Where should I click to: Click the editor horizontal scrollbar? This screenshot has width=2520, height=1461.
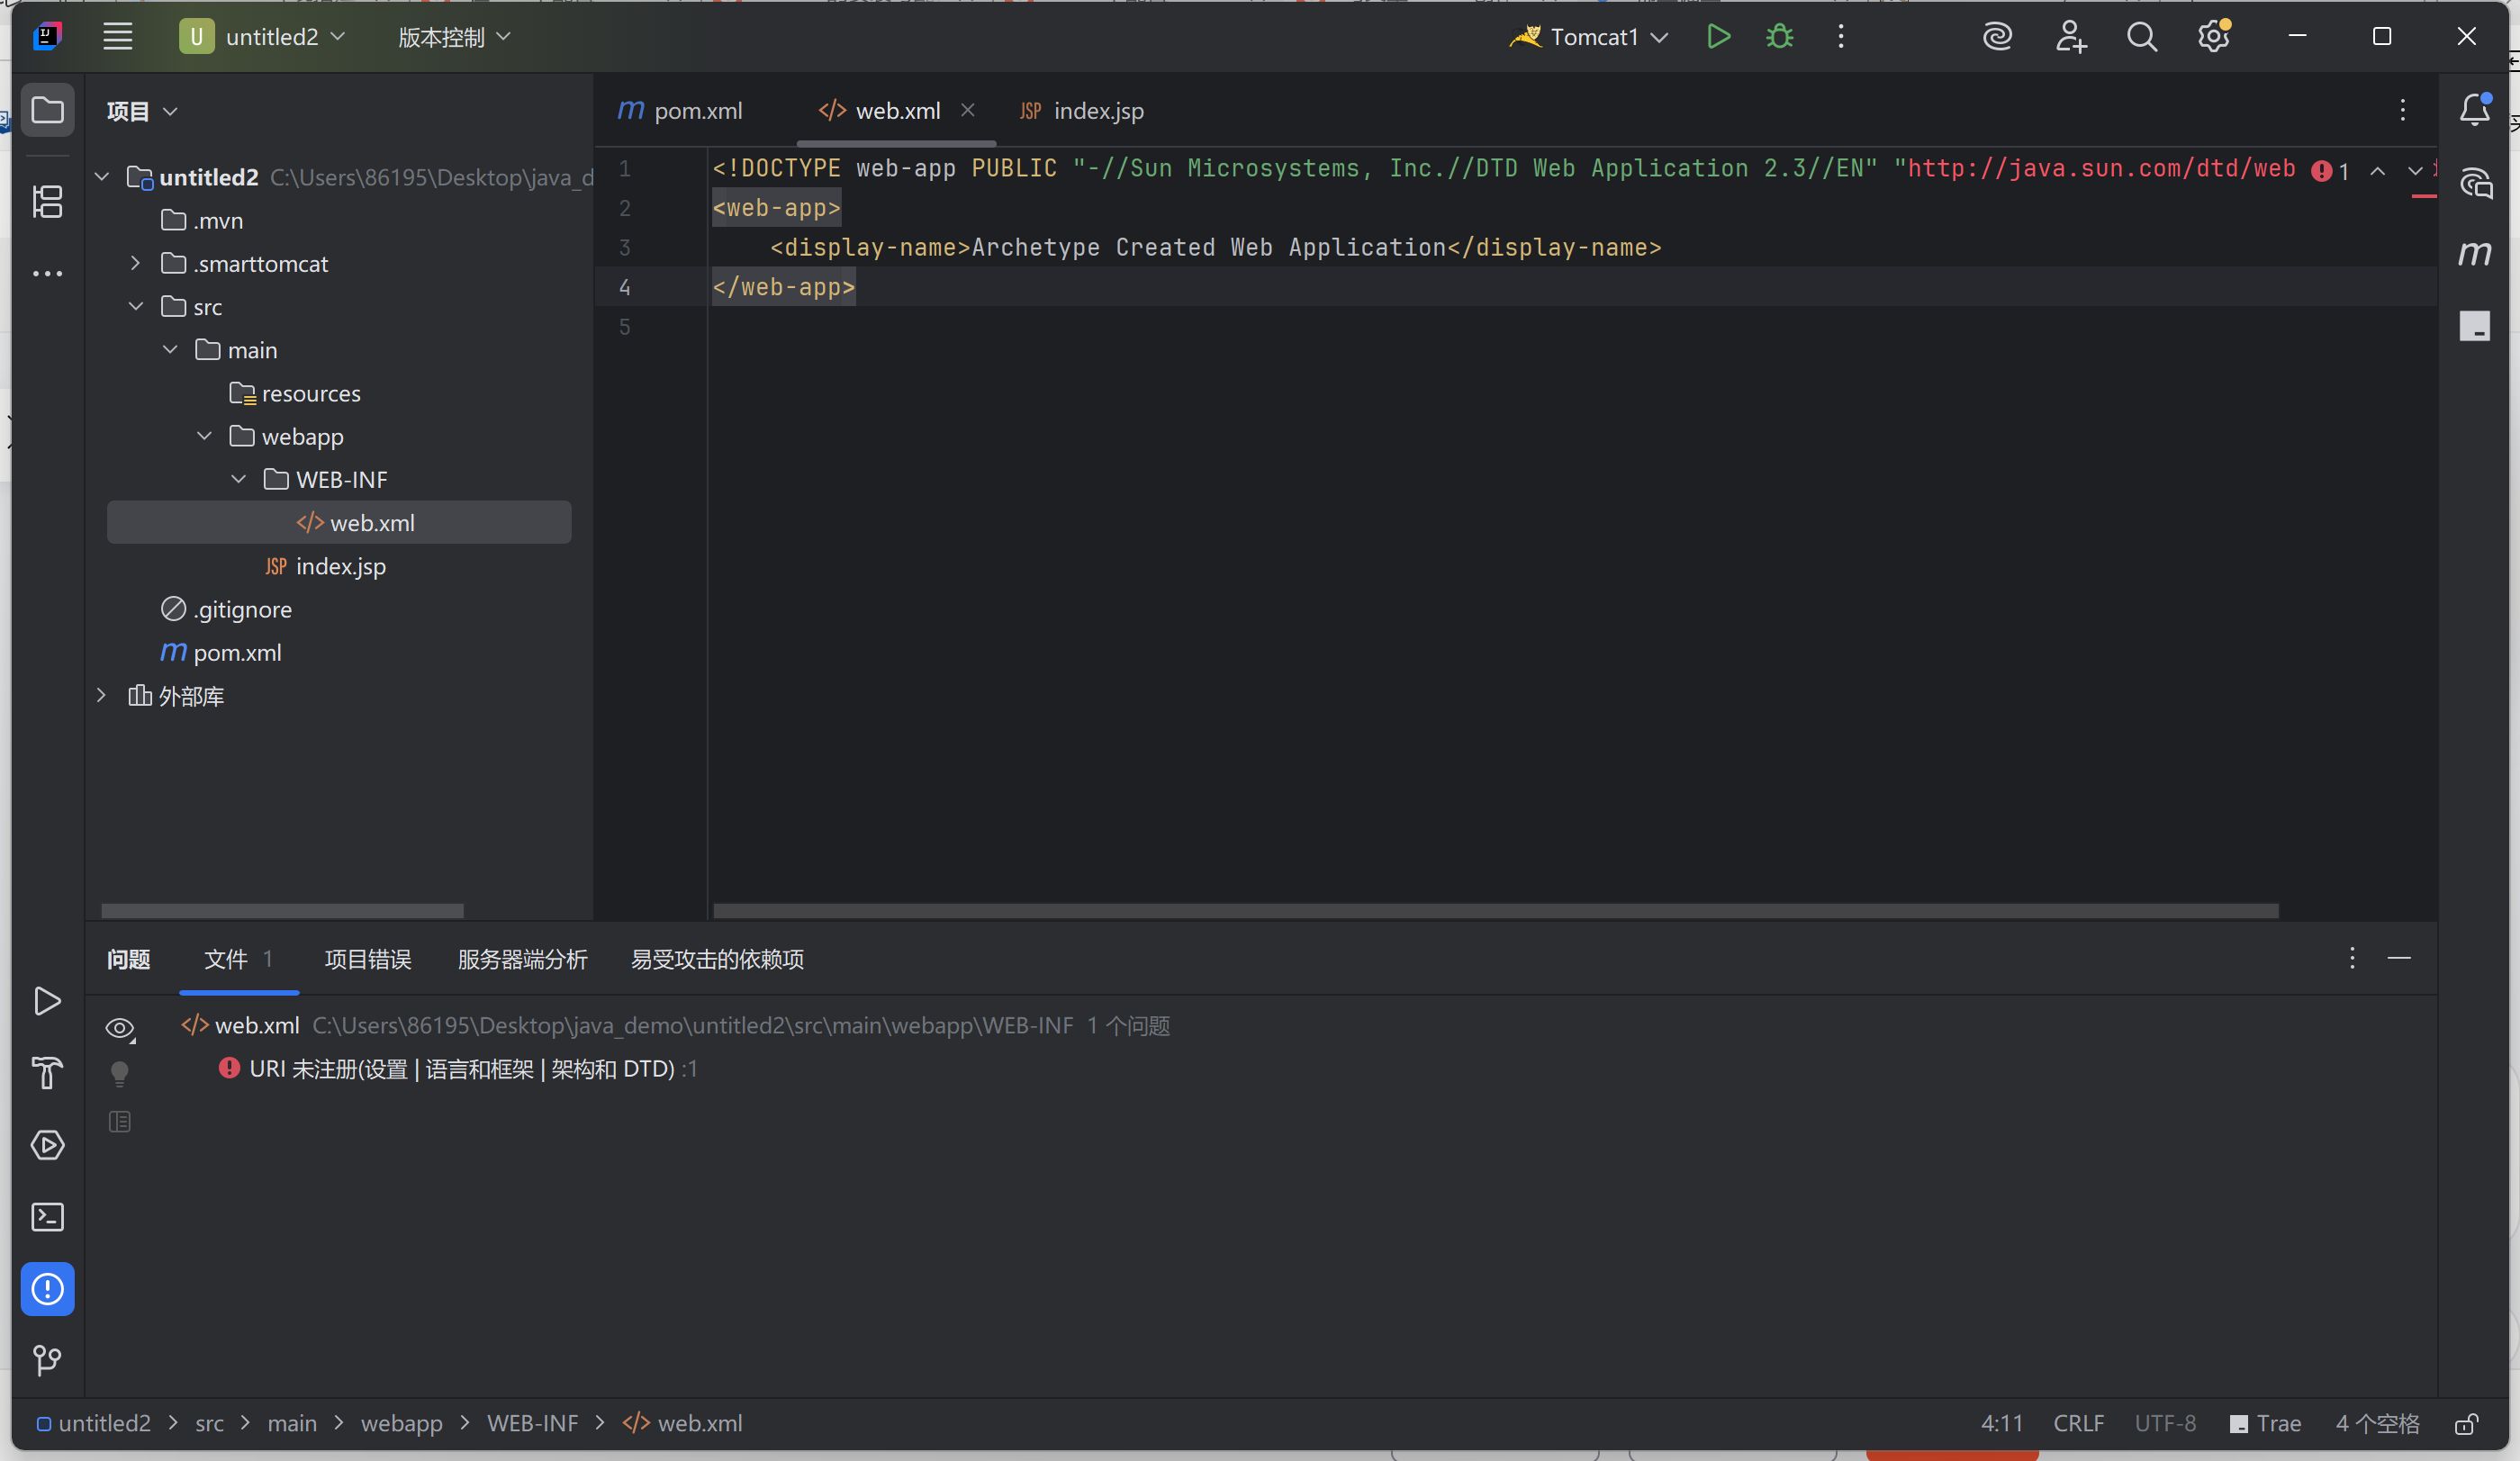[1495, 911]
